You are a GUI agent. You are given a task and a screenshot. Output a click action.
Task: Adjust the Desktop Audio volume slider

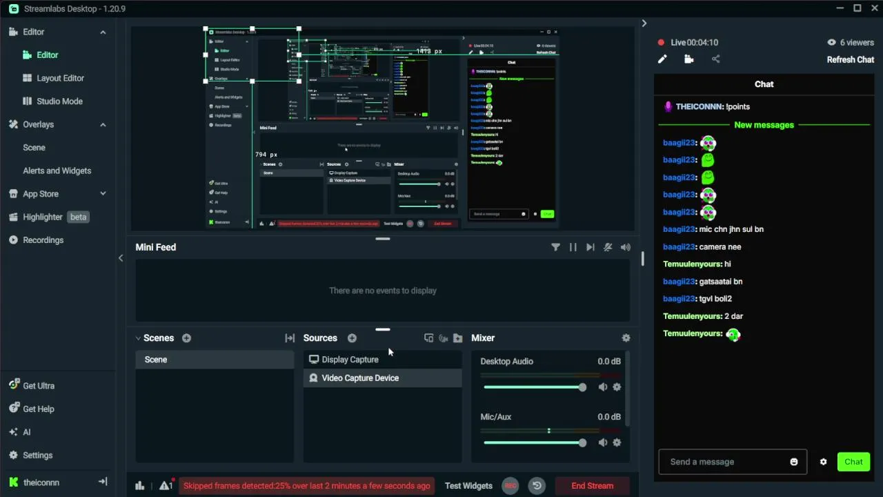[x=535, y=387]
